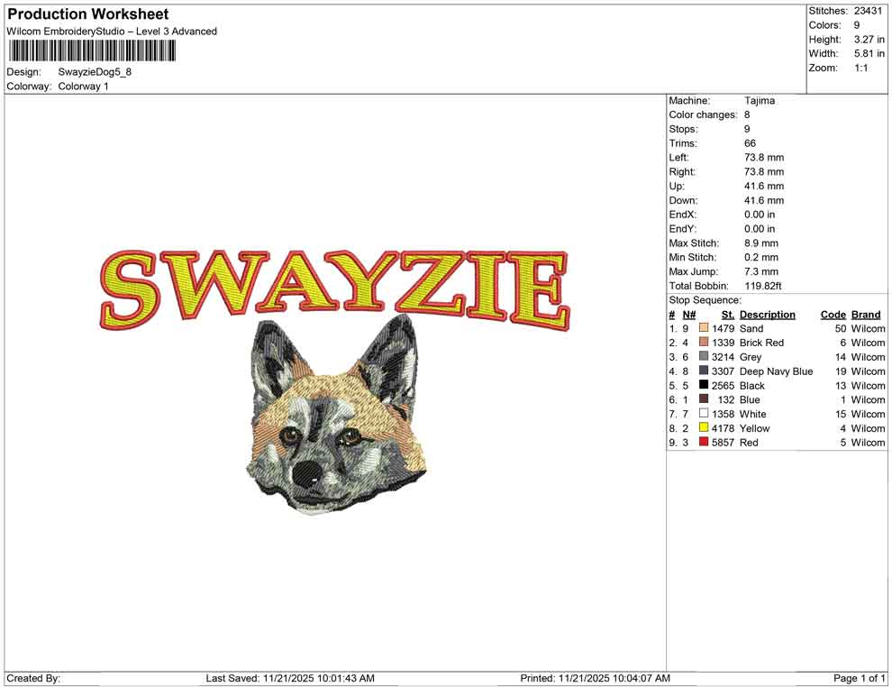The image size is (892, 687).
Task: Select the White color chip
Action: (704, 414)
